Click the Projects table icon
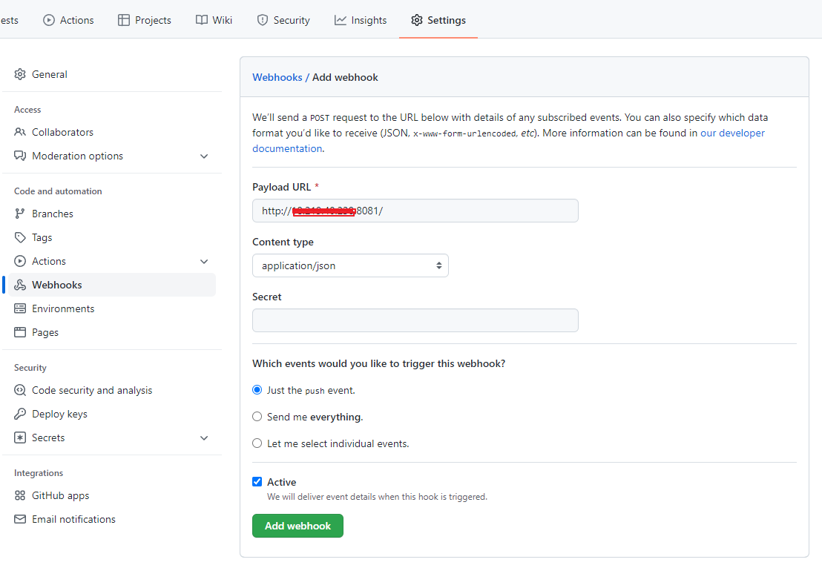 click(124, 21)
